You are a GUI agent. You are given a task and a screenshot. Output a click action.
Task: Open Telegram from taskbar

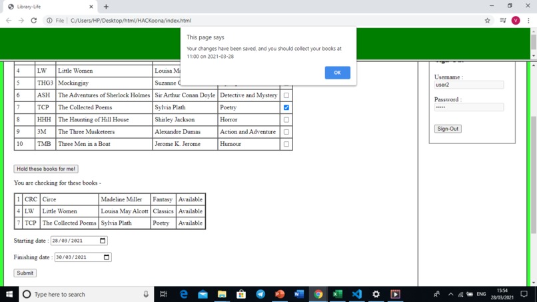(261, 294)
